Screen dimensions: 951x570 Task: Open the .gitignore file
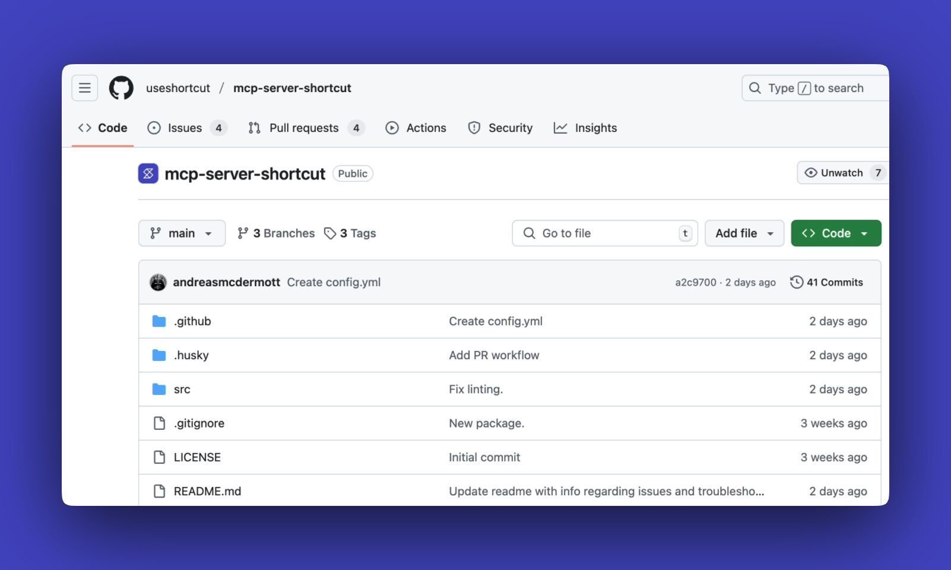(x=199, y=423)
